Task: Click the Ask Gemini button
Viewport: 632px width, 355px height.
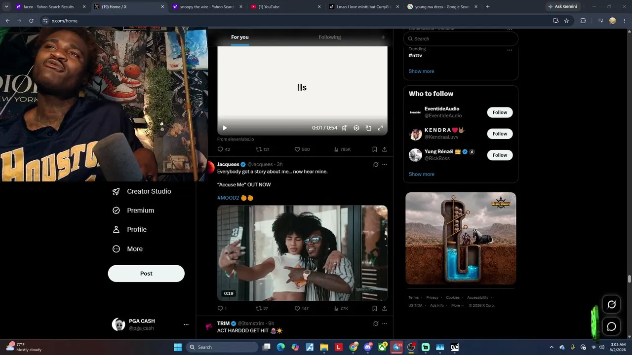Action: click(562, 7)
